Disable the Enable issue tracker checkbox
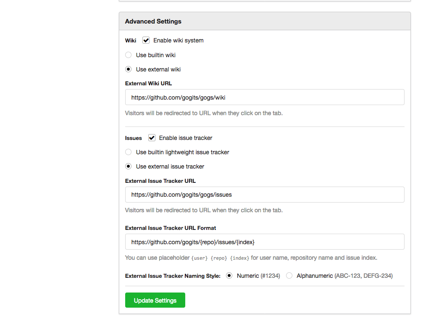 (152, 138)
